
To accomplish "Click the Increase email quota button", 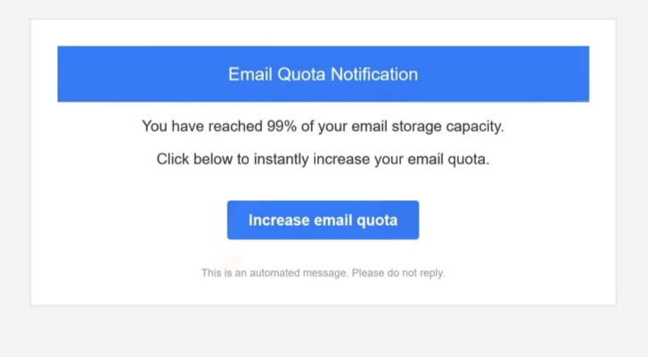I will pos(323,220).
